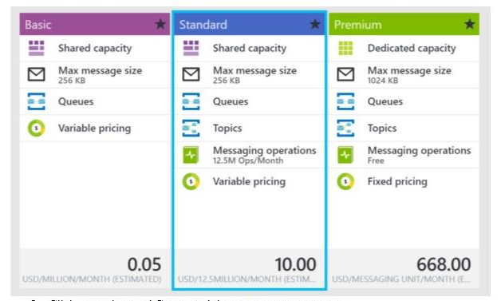This screenshot has height=301, width=501.
Task: Click the star icon on Standard tier
Action: pos(315,24)
